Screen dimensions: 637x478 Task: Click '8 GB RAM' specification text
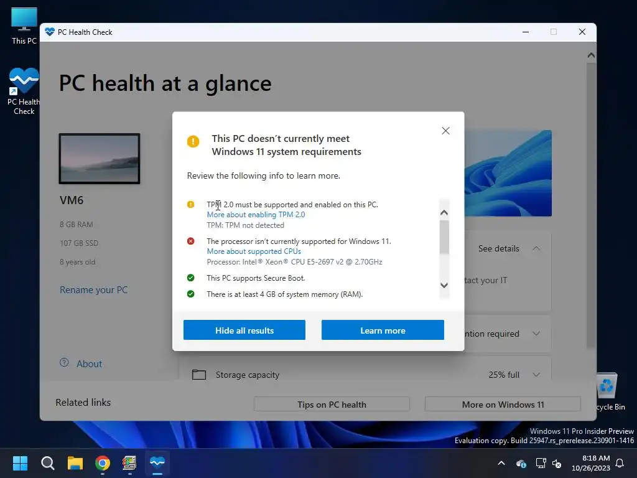(x=77, y=224)
